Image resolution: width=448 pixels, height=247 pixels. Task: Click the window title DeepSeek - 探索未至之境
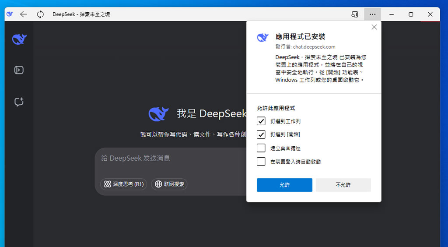[x=81, y=14]
